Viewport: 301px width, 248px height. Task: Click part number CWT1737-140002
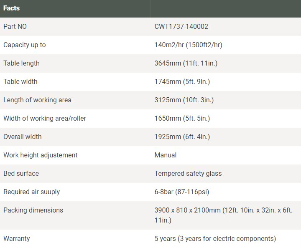(x=181, y=26)
